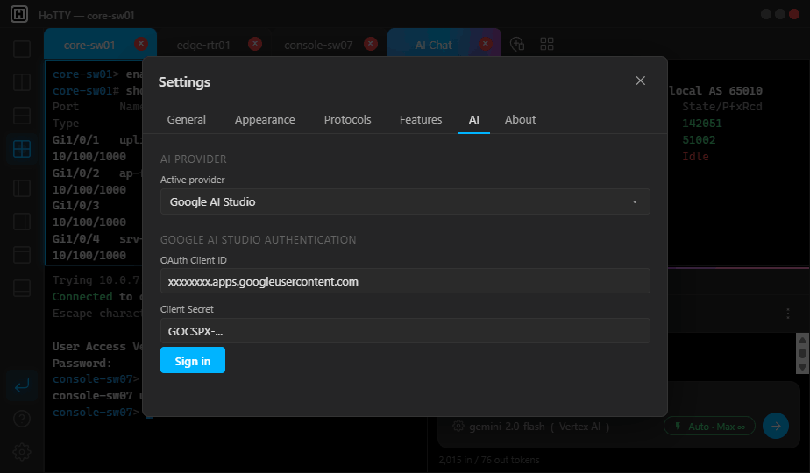Switch to the console-sw07 session tab
The image size is (810, 473).
[x=318, y=45]
